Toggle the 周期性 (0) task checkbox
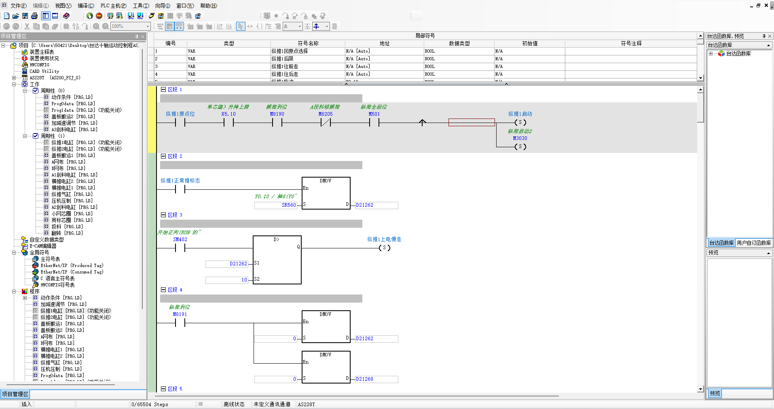The height and width of the screenshot is (409, 774). pyautogui.click(x=36, y=91)
